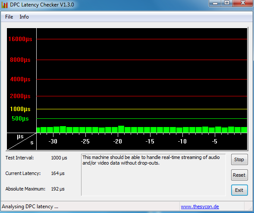Click the Absolute Maximum value 192 µs

[x=58, y=189]
